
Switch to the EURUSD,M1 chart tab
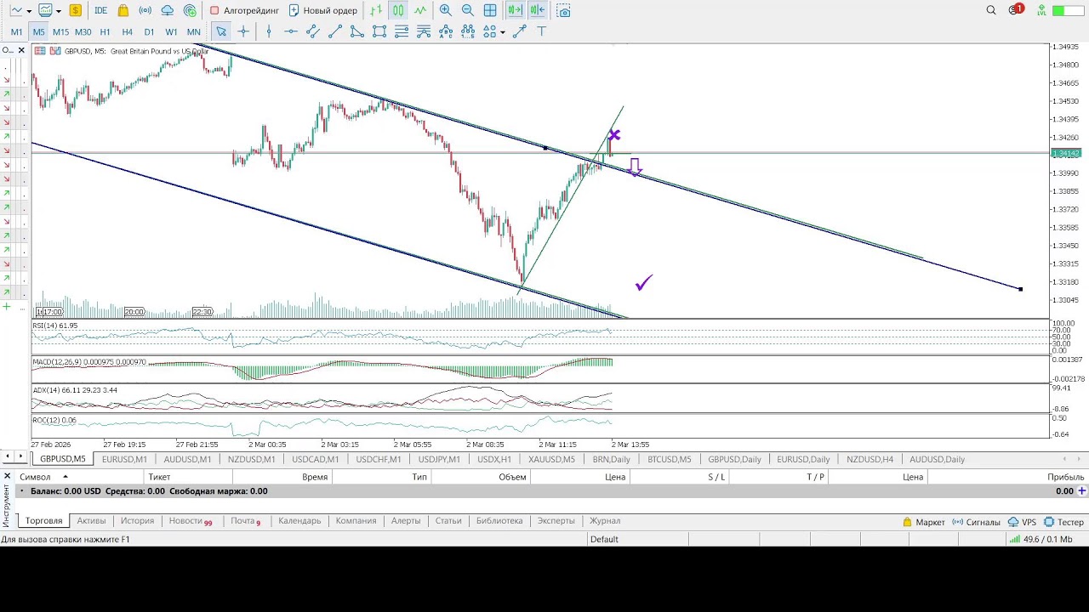[124, 459]
